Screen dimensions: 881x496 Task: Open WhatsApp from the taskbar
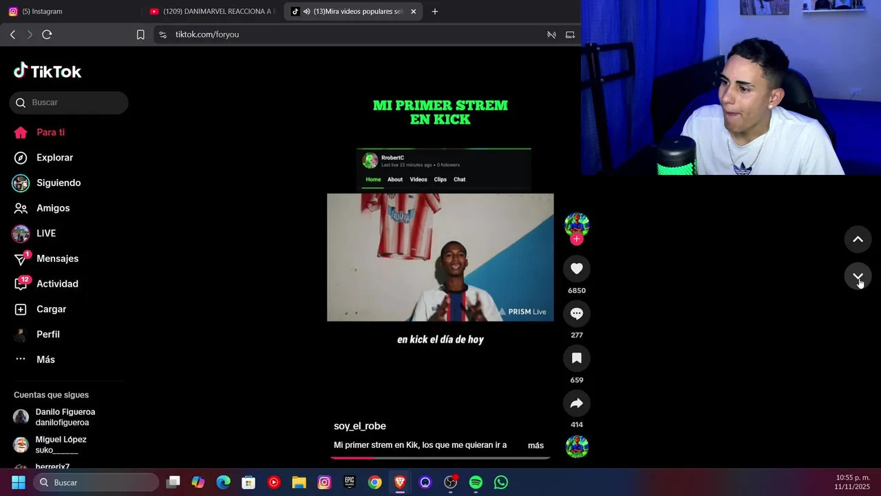point(501,482)
